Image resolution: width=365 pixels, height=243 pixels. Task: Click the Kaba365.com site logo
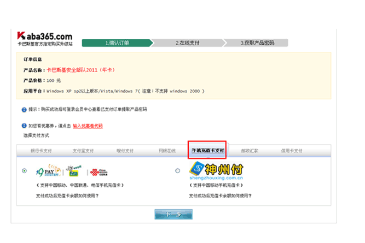(x=45, y=36)
